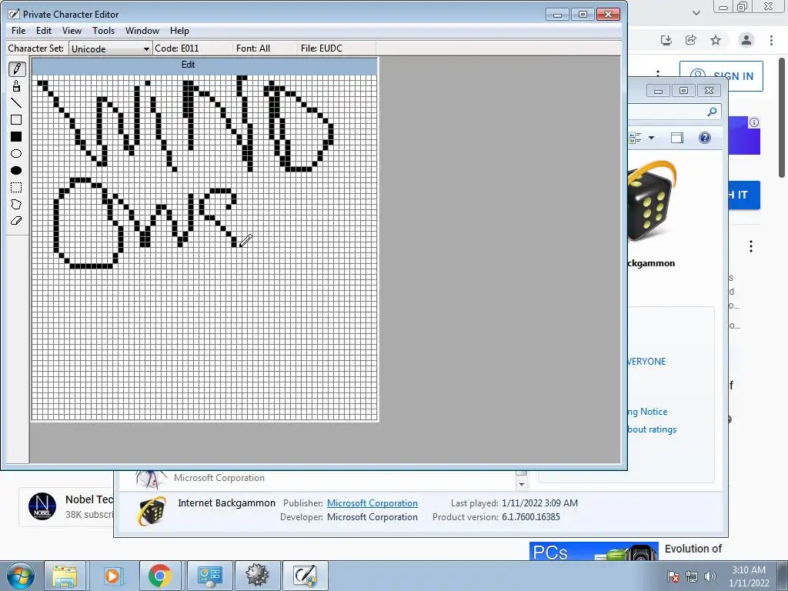Image resolution: width=788 pixels, height=591 pixels.
Task: Open the Games Explorer view options dropdown
Action: tap(652, 138)
